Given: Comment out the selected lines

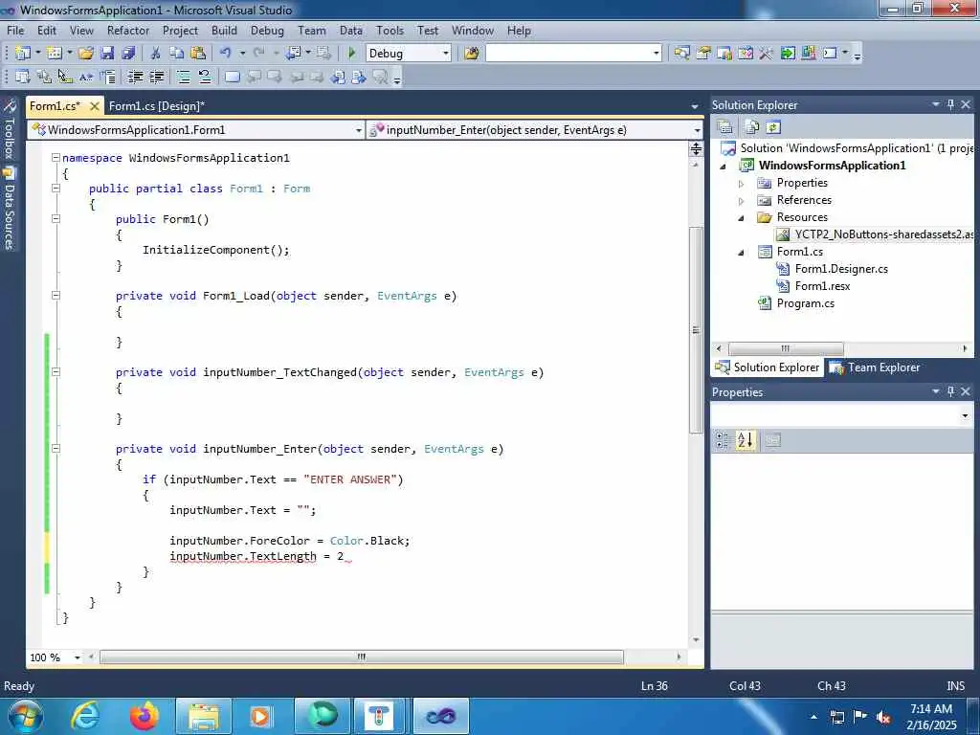Looking at the screenshot, I should click(x=183, y=77).
